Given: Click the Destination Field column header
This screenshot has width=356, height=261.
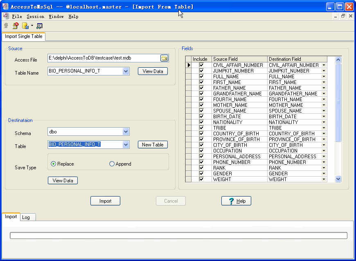Looking at the screenshot, I should click(x=297, y=59).
